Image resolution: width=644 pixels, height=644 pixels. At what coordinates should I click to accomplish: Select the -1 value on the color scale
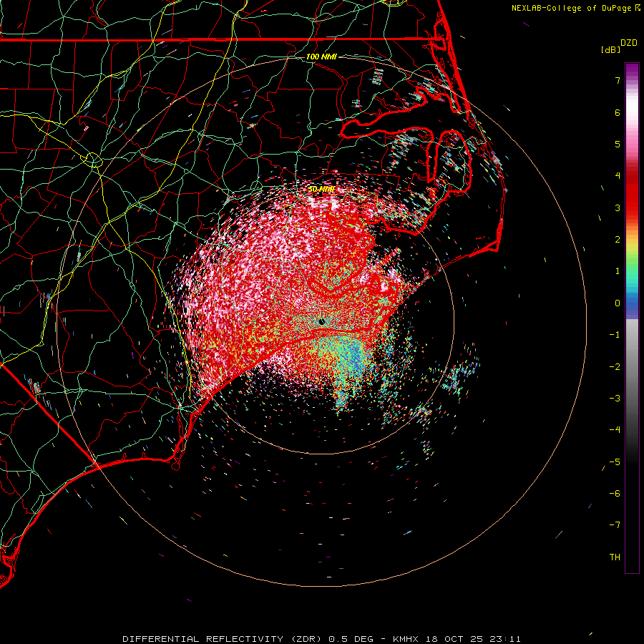(615, 335)
